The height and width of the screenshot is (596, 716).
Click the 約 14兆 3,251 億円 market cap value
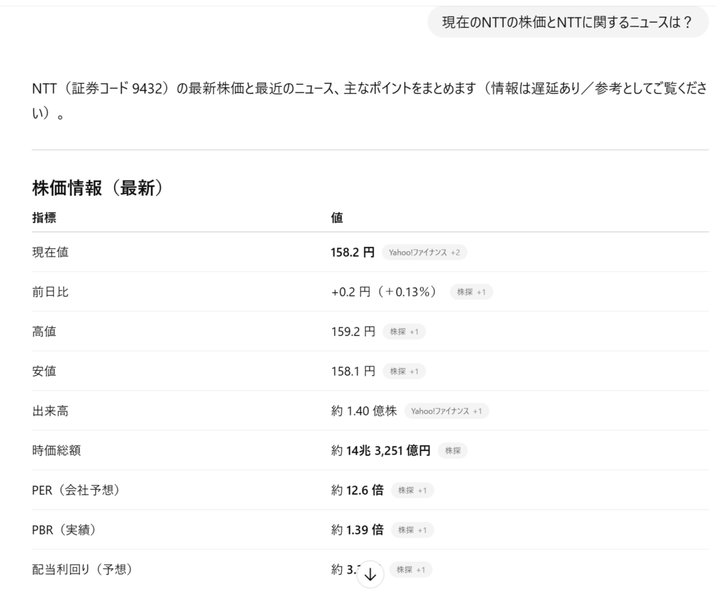pos(380,451)
